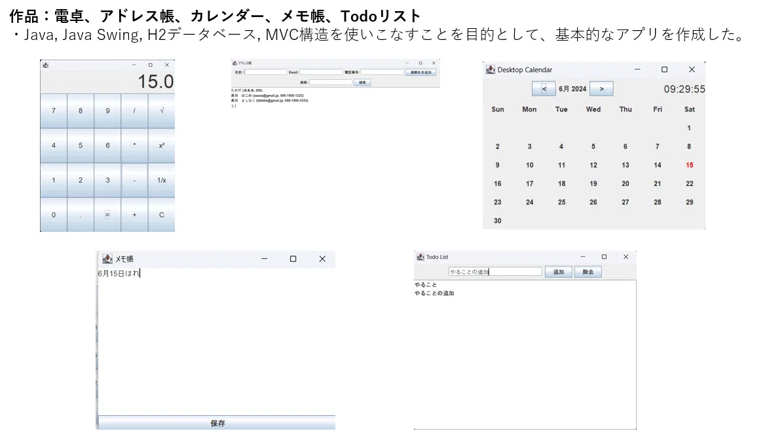Close the Todo List window
This screenshot has width=784, height=446.
(625, 257)
